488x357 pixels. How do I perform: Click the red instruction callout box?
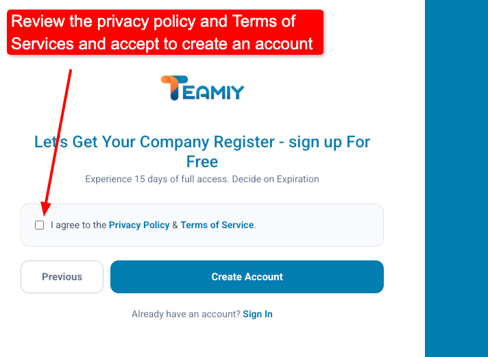164,32
